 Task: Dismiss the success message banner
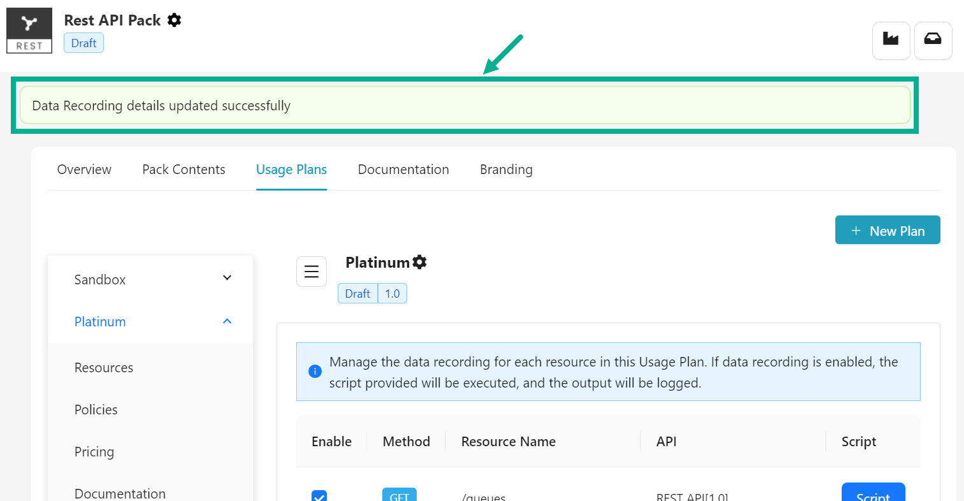[x=465, y=105]
